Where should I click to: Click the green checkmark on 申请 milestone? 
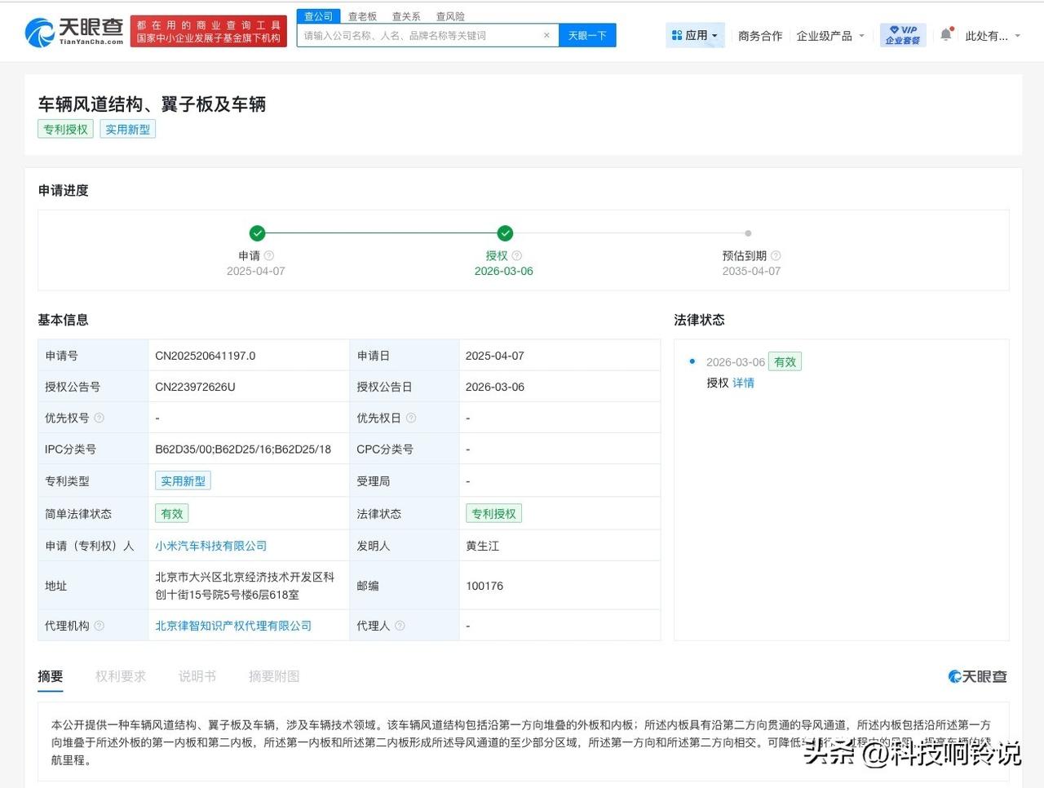257,232
